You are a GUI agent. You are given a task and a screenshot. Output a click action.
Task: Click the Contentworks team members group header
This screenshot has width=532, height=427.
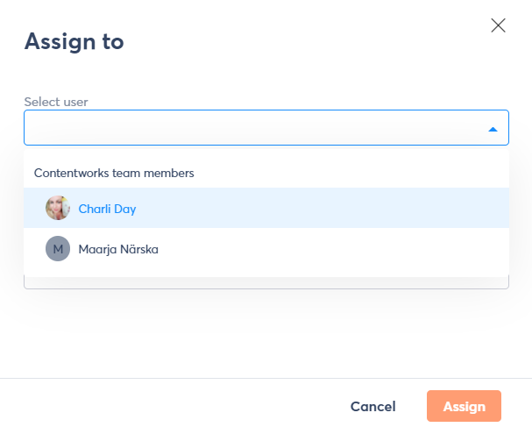114,173
